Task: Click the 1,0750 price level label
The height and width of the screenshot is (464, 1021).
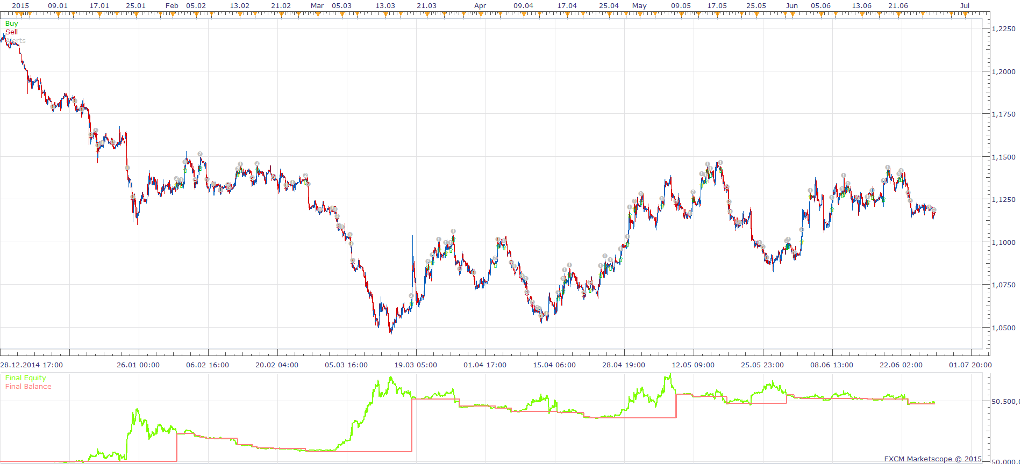Action: (1004, 285)
